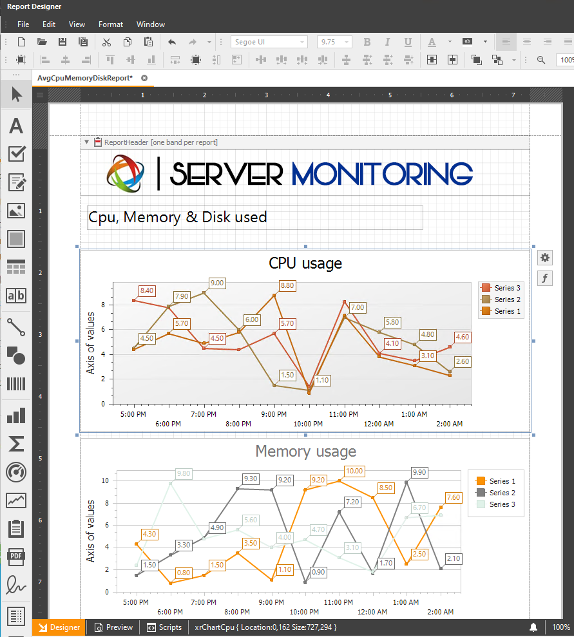Open the send to back dropdown arrow

(x=514, y=60)
